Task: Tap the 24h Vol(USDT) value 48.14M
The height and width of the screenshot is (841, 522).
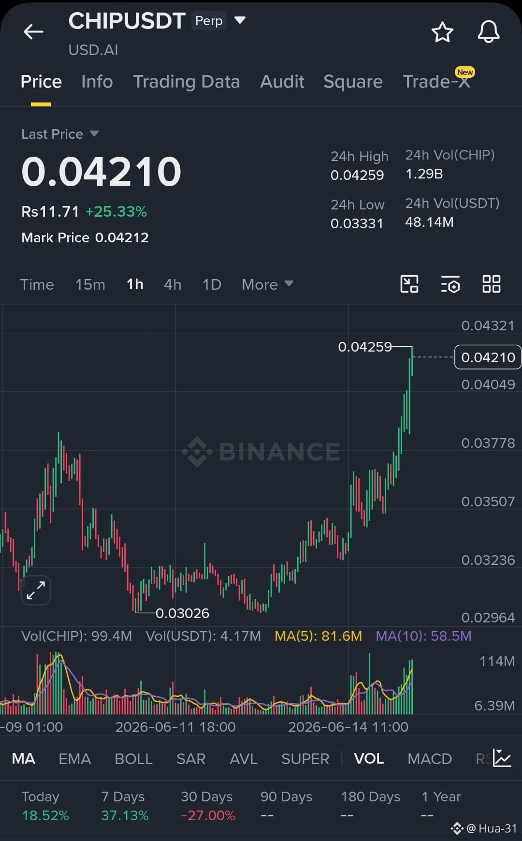Action: click(429, 222)
